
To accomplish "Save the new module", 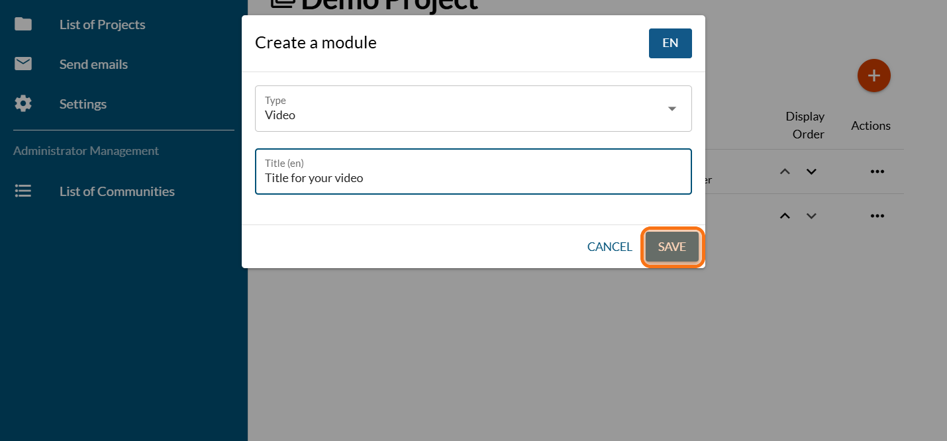I will pos(672,247).
